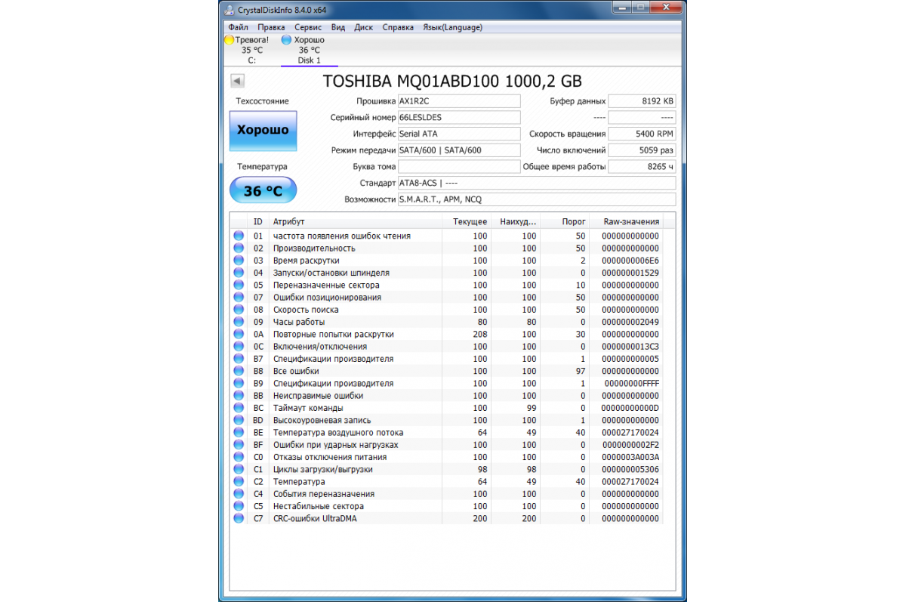Image resolution: width=906 pixels, height=602 pixels.
Task: Click status icon for События переназначения
Action: click(x=239, y=494)
